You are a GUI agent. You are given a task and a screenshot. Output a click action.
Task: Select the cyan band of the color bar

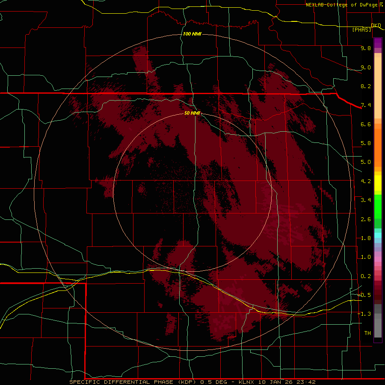click(378, 235)
